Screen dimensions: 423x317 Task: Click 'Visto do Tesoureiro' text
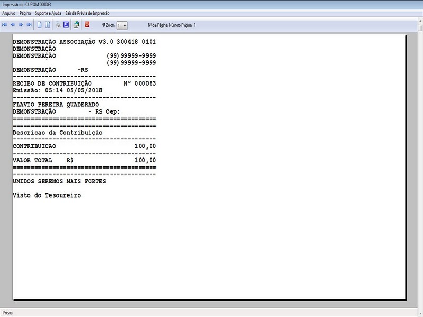pyautogui.click(x=47, y=195)
